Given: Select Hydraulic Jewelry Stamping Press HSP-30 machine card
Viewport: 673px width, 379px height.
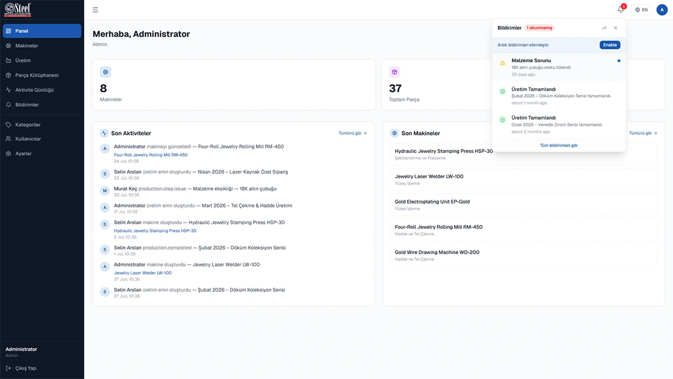Looking at the screenshot, I should (x=523, y=154).
